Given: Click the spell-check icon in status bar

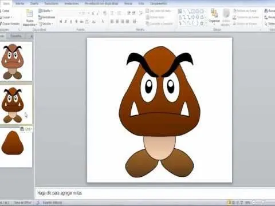Looking at the screenshot, I should point(38,203).
